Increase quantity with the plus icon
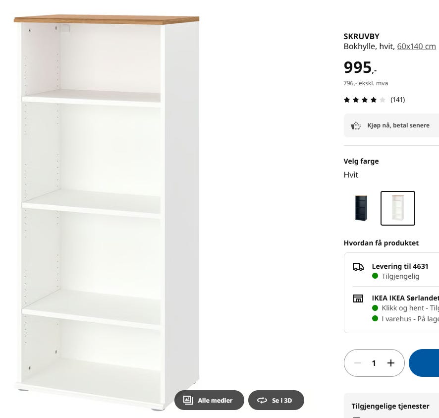Image resolution: width=439 pixels, height=418 pixels. (x=391, y=363)
